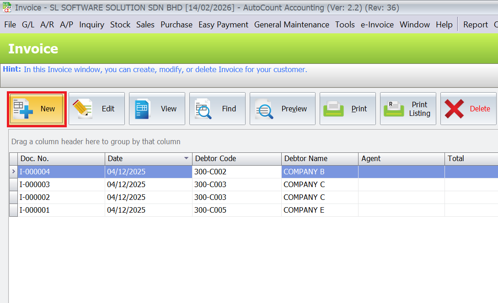The height and width of the screenshot is (303, 498).
Task: Click the Print printer icon
Action: tap(333, 109)
